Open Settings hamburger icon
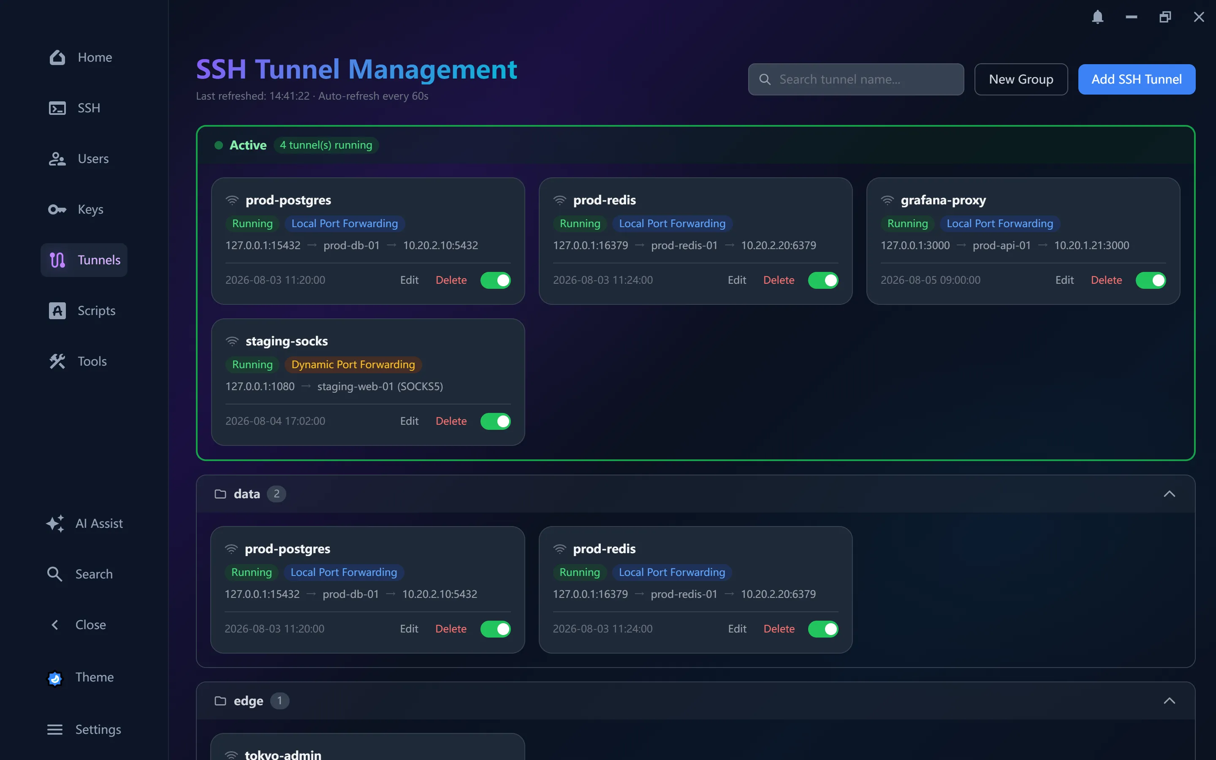Screen dimensions: 1216x760 coord(55,729)
